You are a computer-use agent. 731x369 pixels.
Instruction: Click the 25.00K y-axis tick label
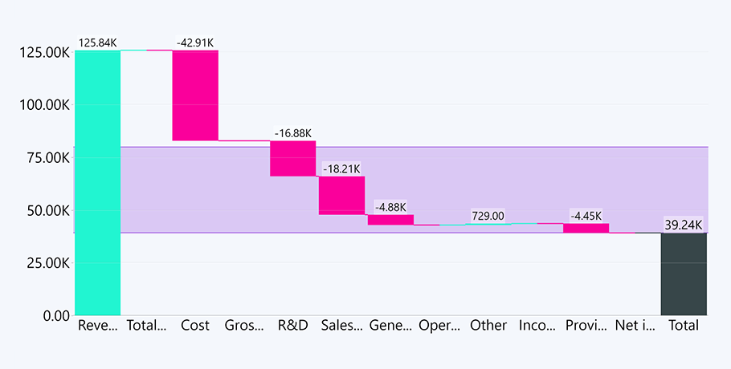click(43, 263)
